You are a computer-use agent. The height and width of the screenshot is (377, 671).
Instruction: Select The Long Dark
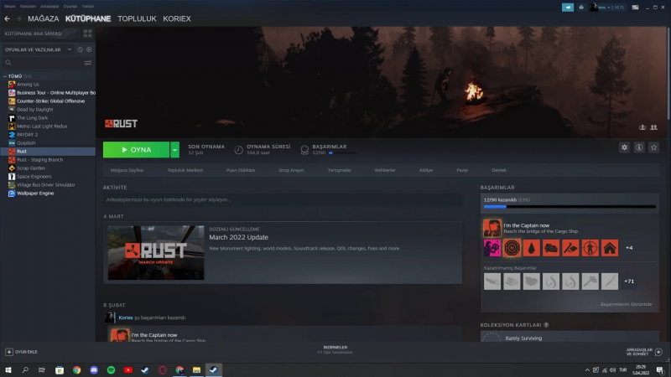click(33, 117)
